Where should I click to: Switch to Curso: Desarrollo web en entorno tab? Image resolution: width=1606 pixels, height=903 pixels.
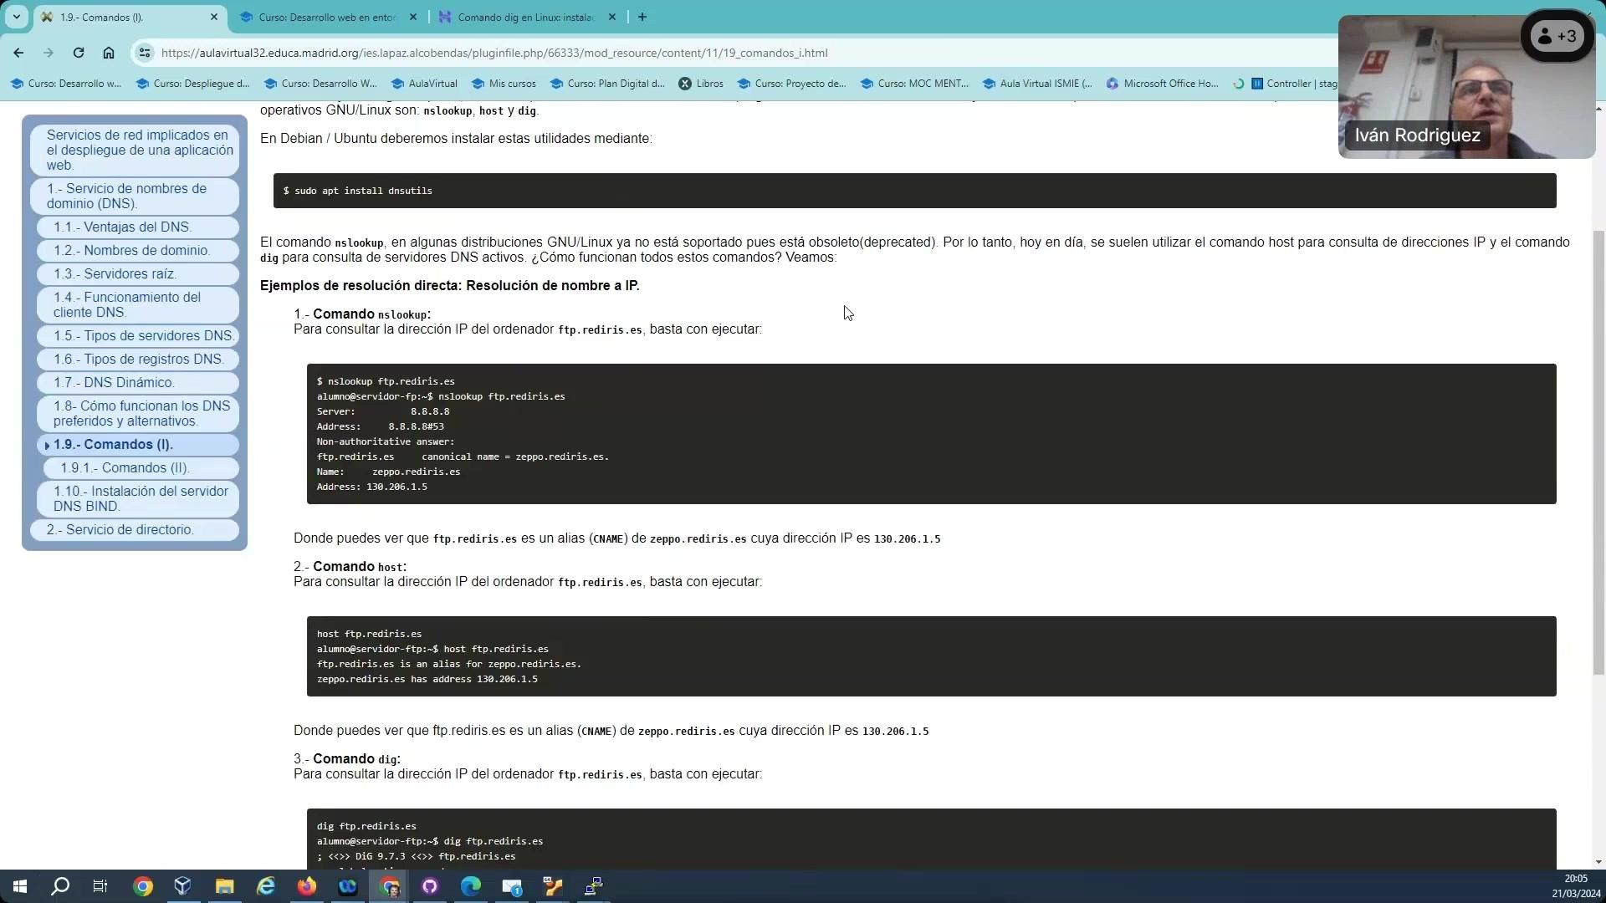(327, 17)
